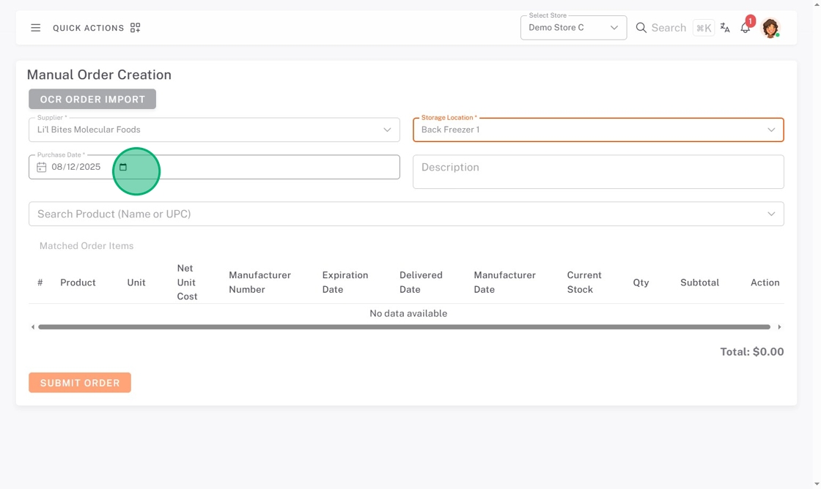Open the native date picker icon
The height and width of the screenshot is (489, 821).
123,167
